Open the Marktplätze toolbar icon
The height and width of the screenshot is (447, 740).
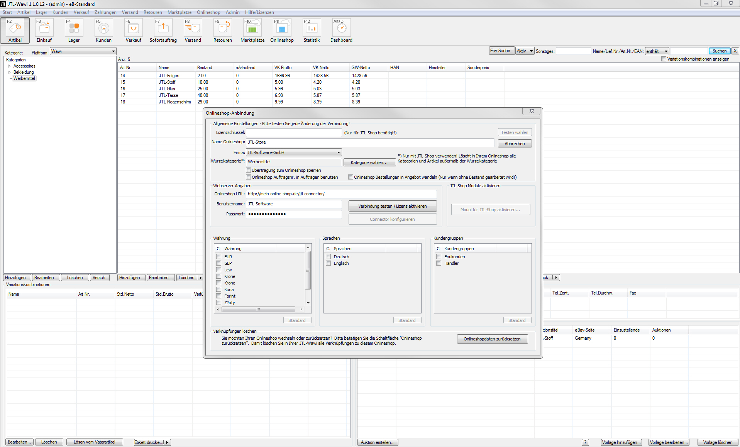pyautogui.click(x=252, y=30)
